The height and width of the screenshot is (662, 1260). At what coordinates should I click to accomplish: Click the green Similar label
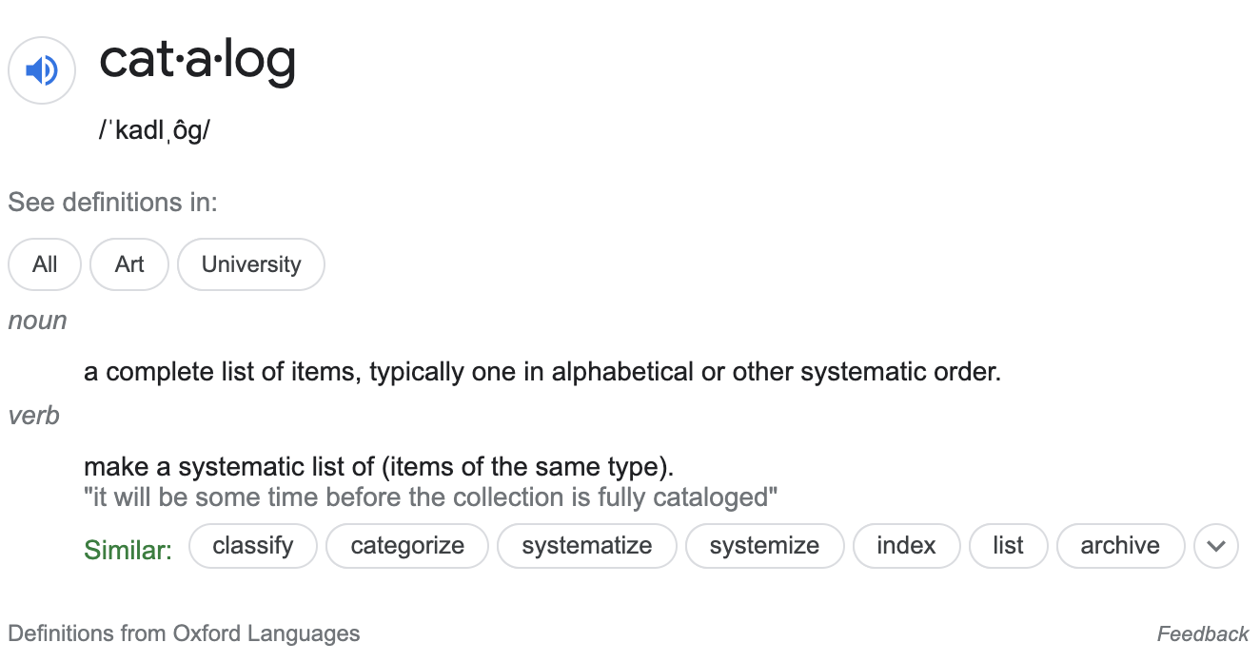128,550
